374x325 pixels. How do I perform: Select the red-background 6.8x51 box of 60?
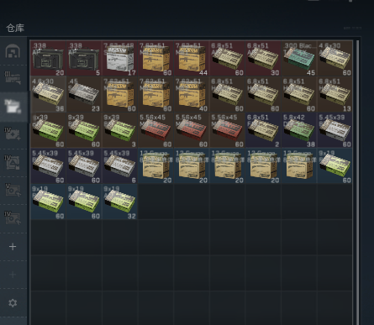pyautogui.click(x=228, y=58)
